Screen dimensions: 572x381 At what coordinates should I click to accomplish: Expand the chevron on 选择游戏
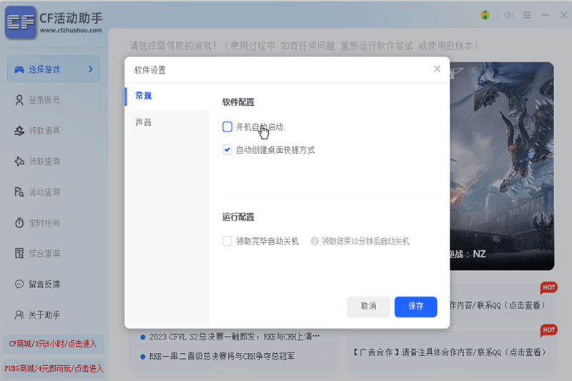point(91,69)
